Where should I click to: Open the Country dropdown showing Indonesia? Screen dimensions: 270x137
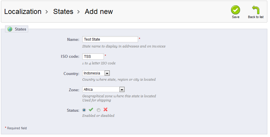click(96, 73)
